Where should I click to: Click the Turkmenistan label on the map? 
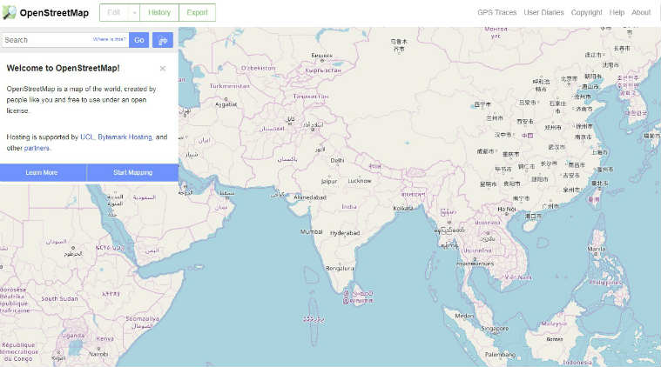pos(229,86)
